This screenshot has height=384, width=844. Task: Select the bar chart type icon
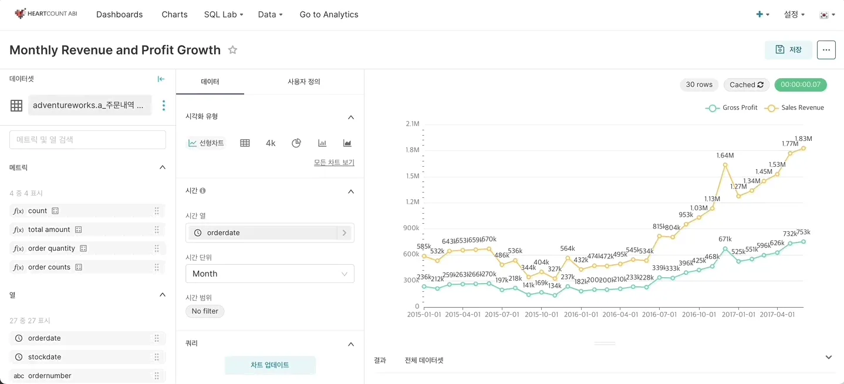(322, 143)
